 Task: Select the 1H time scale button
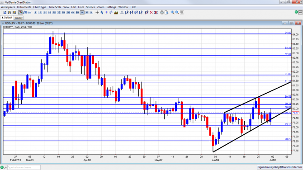coord(63,12)
